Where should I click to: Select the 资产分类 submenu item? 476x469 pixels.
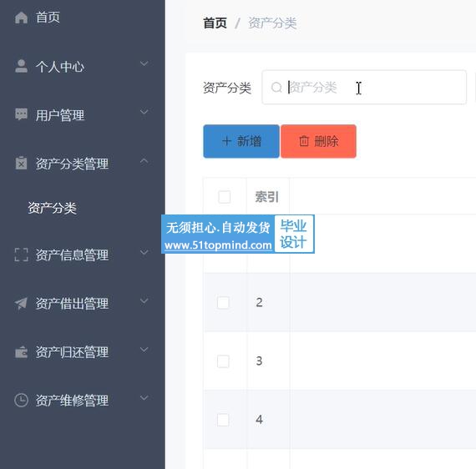point(52,208)
